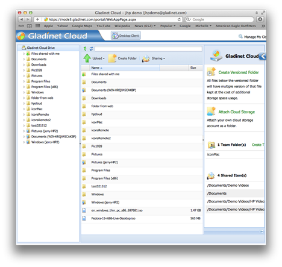Screen dimensions: 282x267
Task: Open Documents (WIN-KRQX45CAKBP) in file list
Action: pos(114,90)
